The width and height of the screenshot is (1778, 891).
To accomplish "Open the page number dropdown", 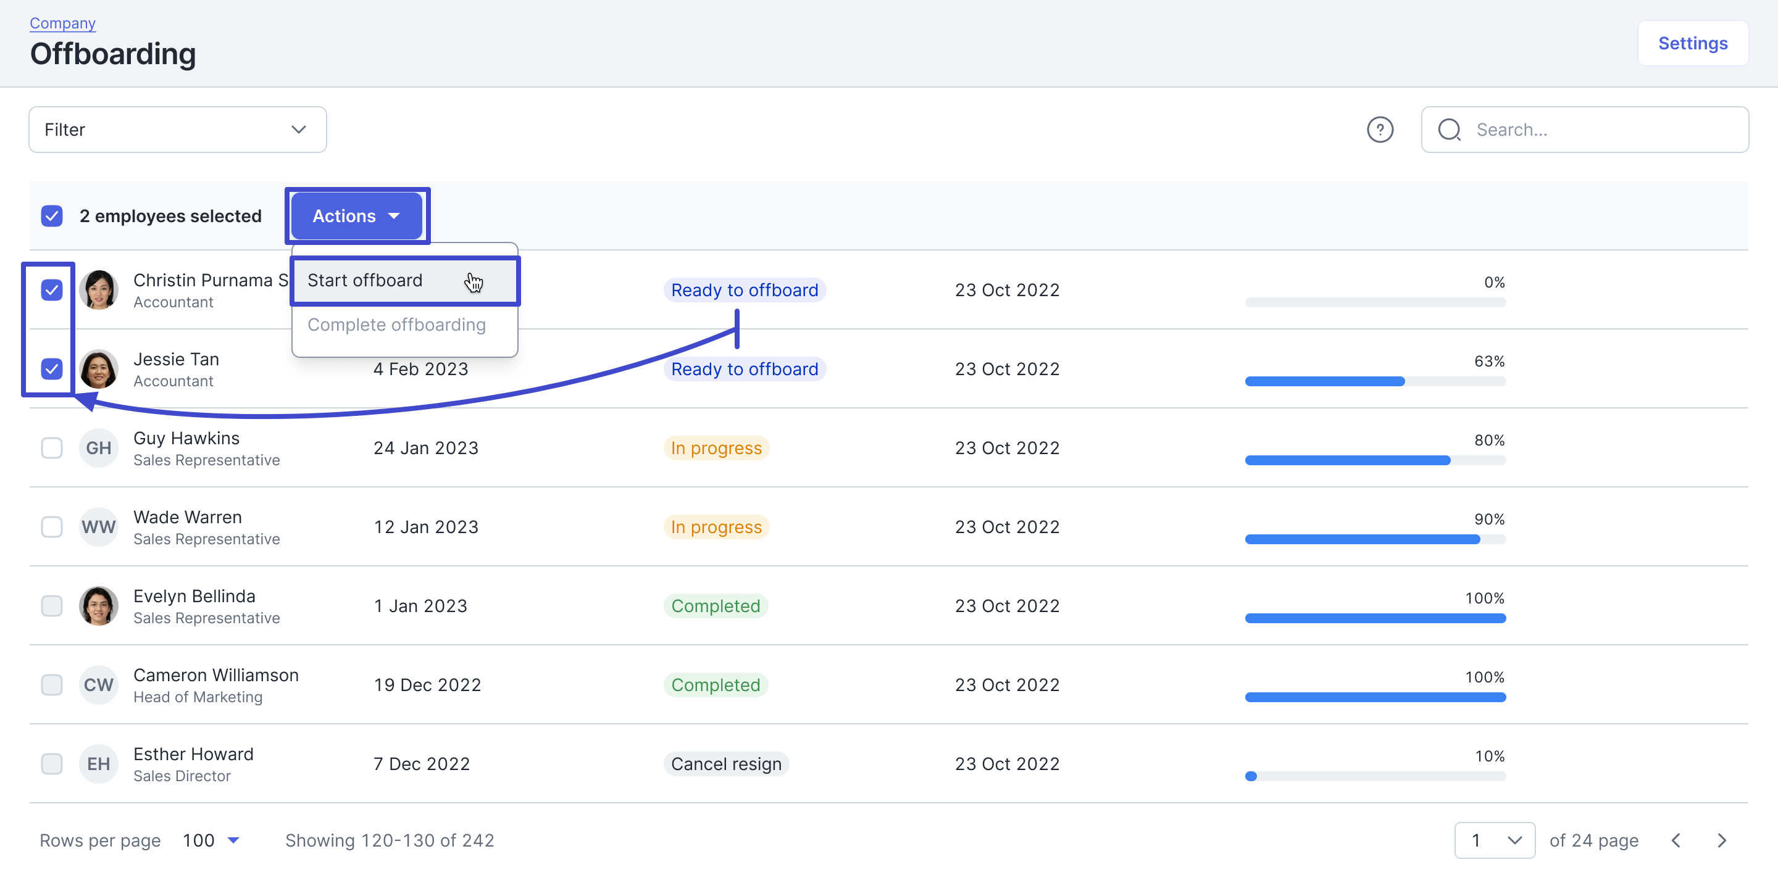I will click(1494, 840).
